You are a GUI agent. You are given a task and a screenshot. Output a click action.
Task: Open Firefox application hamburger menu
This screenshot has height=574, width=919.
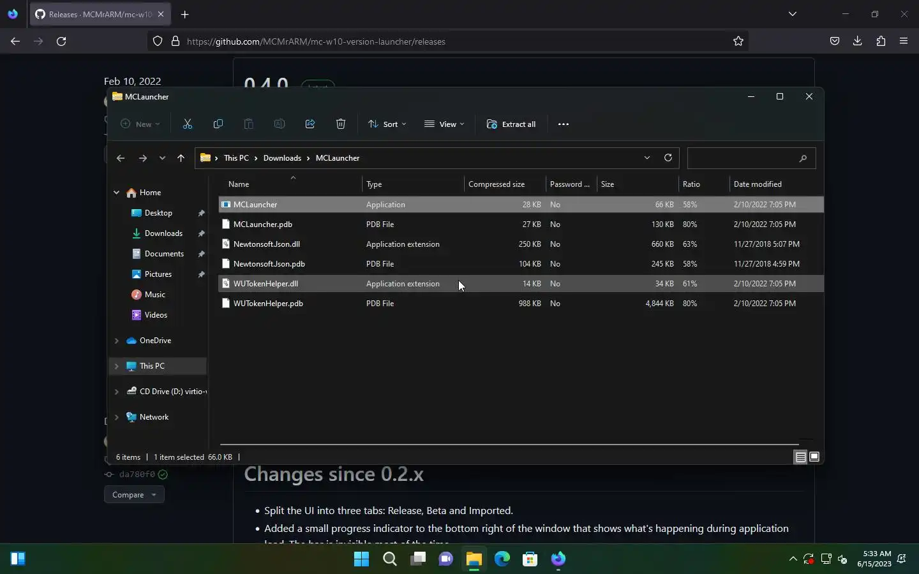click(x=904, y=41)
